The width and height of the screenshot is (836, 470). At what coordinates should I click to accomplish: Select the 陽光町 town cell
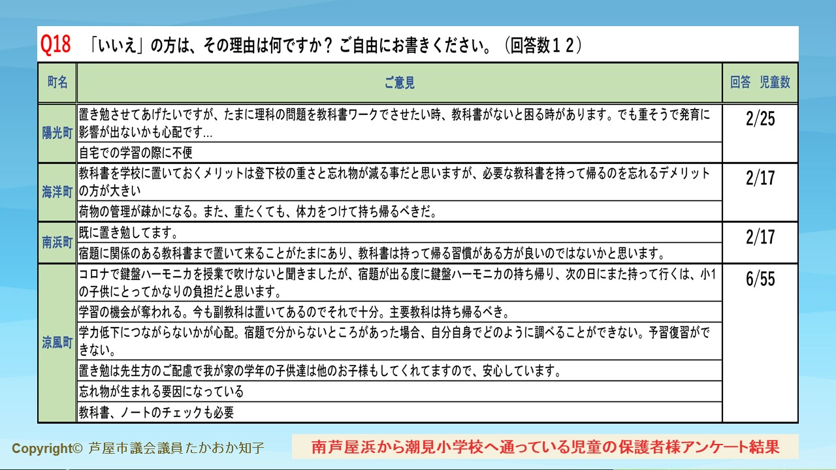tap(57, 133)
